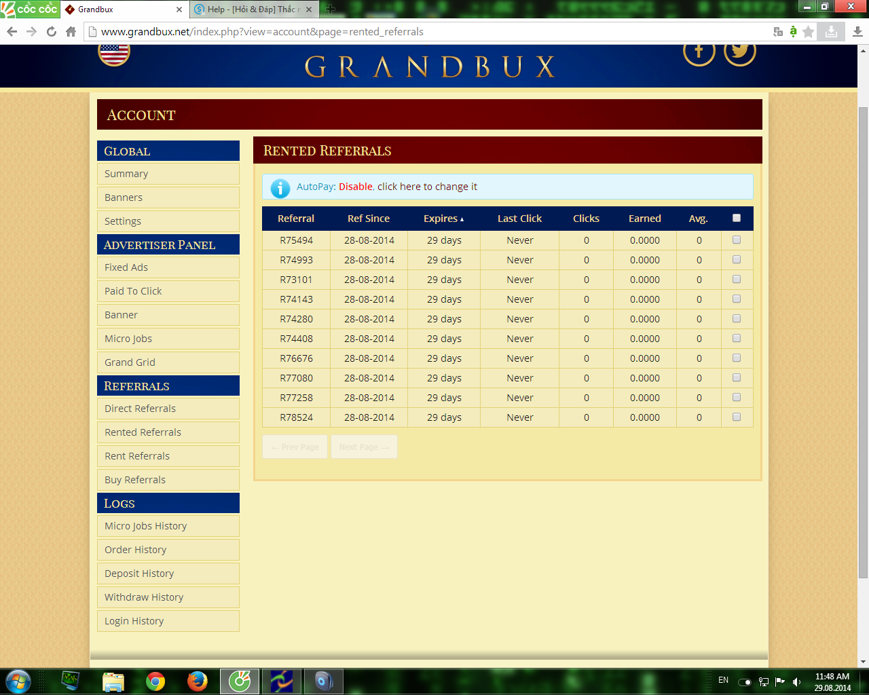Click the page vertical scrollbar thumb
This screenshot has width=869, height=695.
864,343
